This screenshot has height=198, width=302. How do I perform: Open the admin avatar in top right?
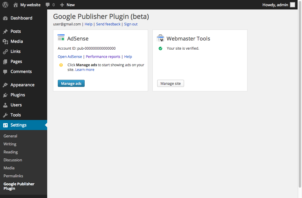pos(293,4)
